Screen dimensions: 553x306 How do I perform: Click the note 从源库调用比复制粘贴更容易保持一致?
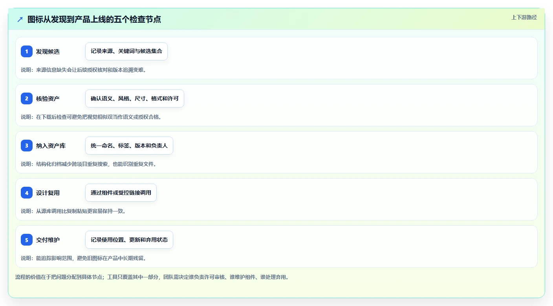pyautogui.click(x=73, y=211)
